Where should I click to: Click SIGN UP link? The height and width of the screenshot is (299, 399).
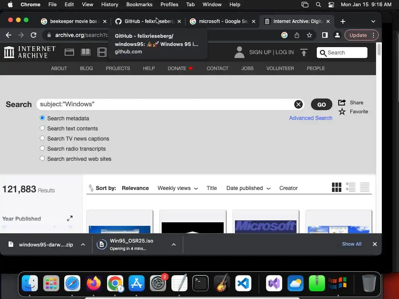(260, 52)
